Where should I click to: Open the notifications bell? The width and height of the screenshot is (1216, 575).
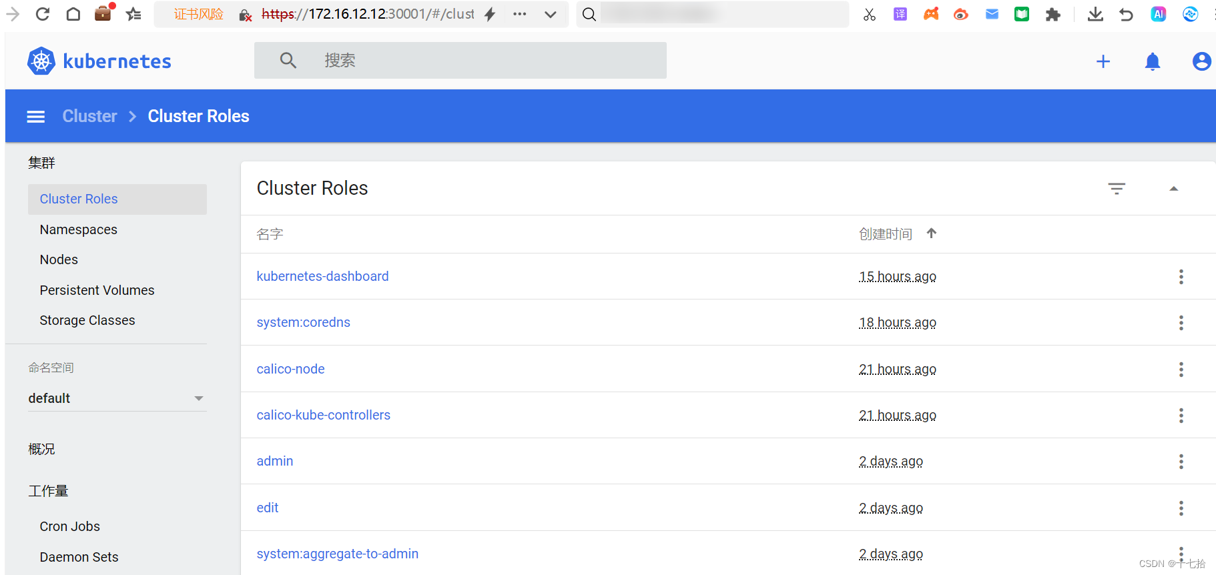tap(1153, 61)
